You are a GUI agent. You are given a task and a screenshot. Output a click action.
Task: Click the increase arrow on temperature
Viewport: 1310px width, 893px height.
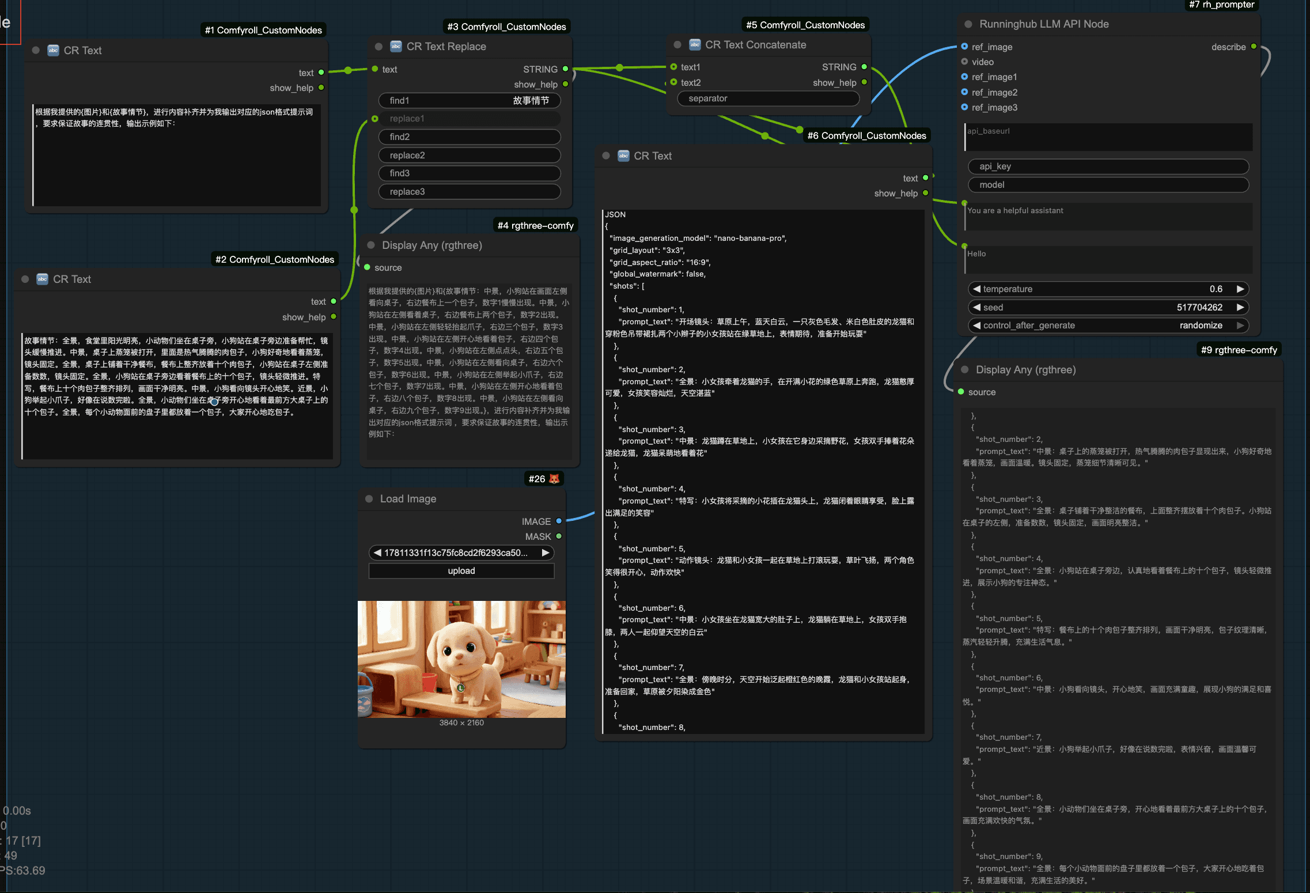(1240, 289)
